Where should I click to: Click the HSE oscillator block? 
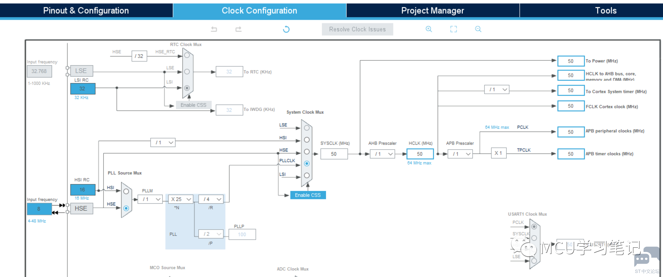pyautogui.click(x=81, y=209)
